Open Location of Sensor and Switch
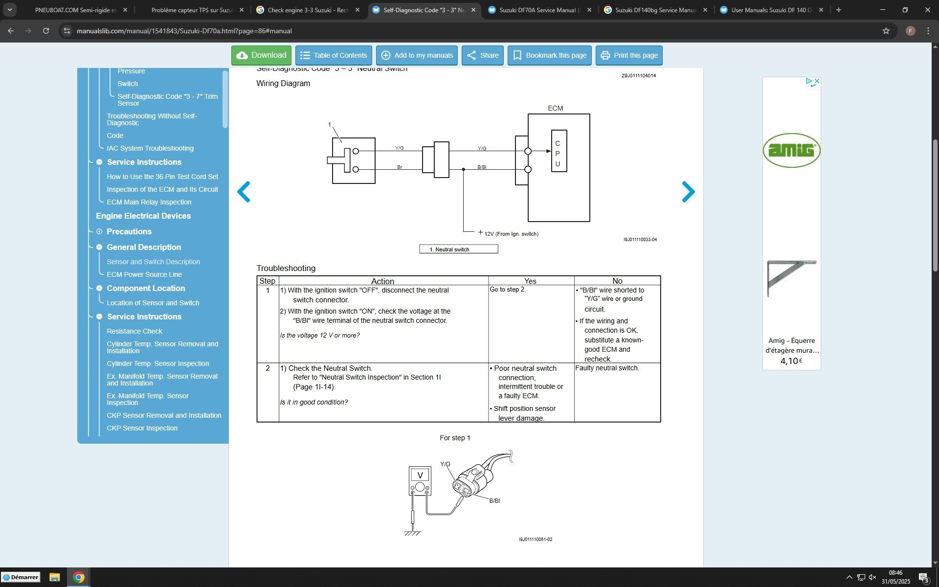The width and height of the screenshot is (939, 587). [153, 303]
